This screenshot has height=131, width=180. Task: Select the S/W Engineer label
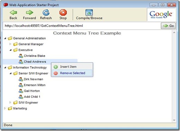click(x=28, y=103)
